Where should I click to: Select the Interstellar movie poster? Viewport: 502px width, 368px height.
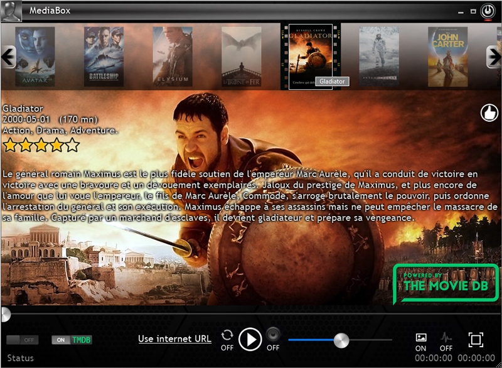pos(379,57)
